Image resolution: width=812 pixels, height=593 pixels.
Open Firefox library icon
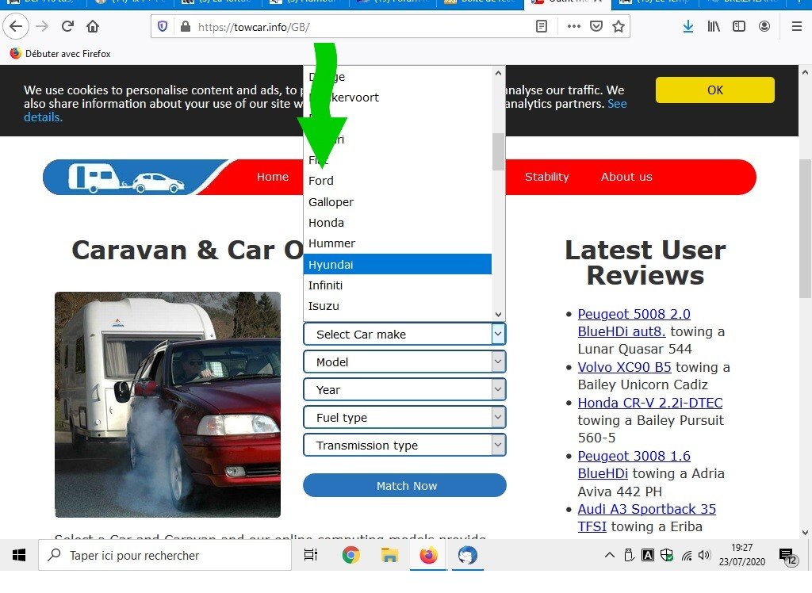tap(714, 26)
